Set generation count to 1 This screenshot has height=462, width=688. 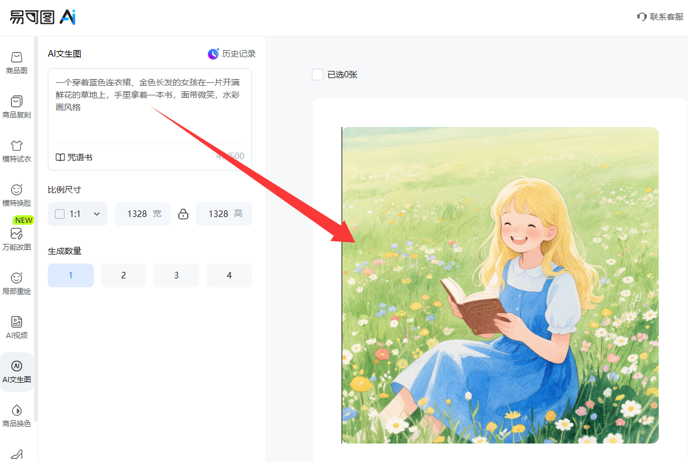tap(70, 275)
